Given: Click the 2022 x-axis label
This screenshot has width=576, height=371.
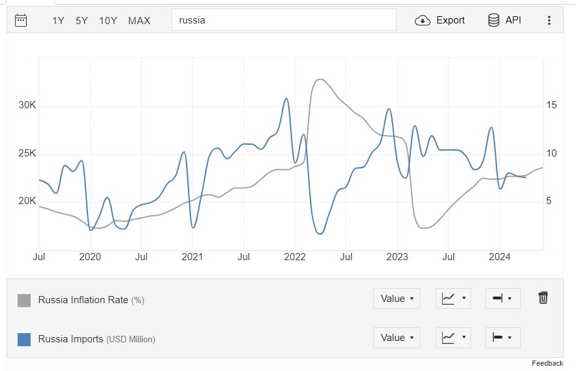Looking at the screenshot, I should (x=295, y=257).
